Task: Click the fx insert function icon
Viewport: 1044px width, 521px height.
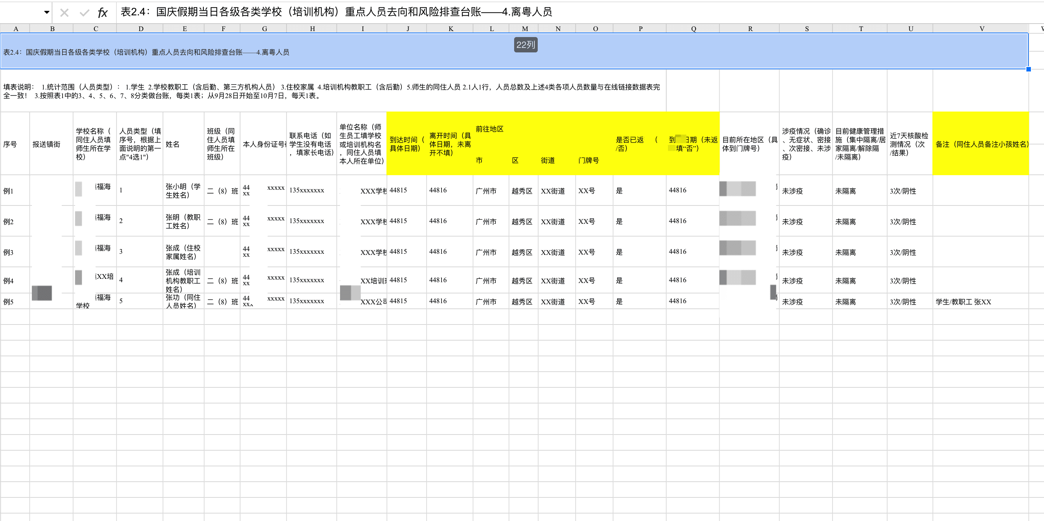Action: [x=103, y=13]
